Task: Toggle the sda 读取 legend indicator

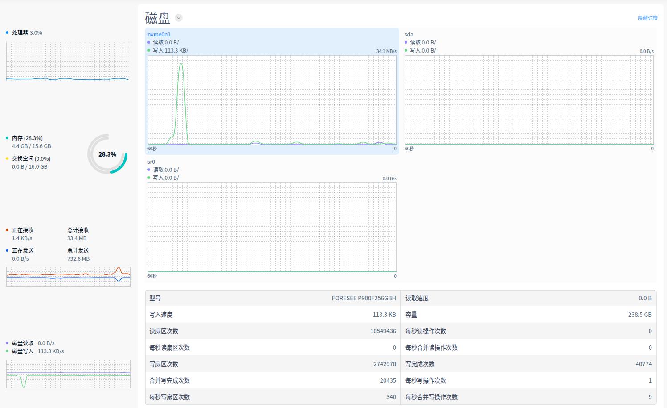Action: tap(405, 42)
